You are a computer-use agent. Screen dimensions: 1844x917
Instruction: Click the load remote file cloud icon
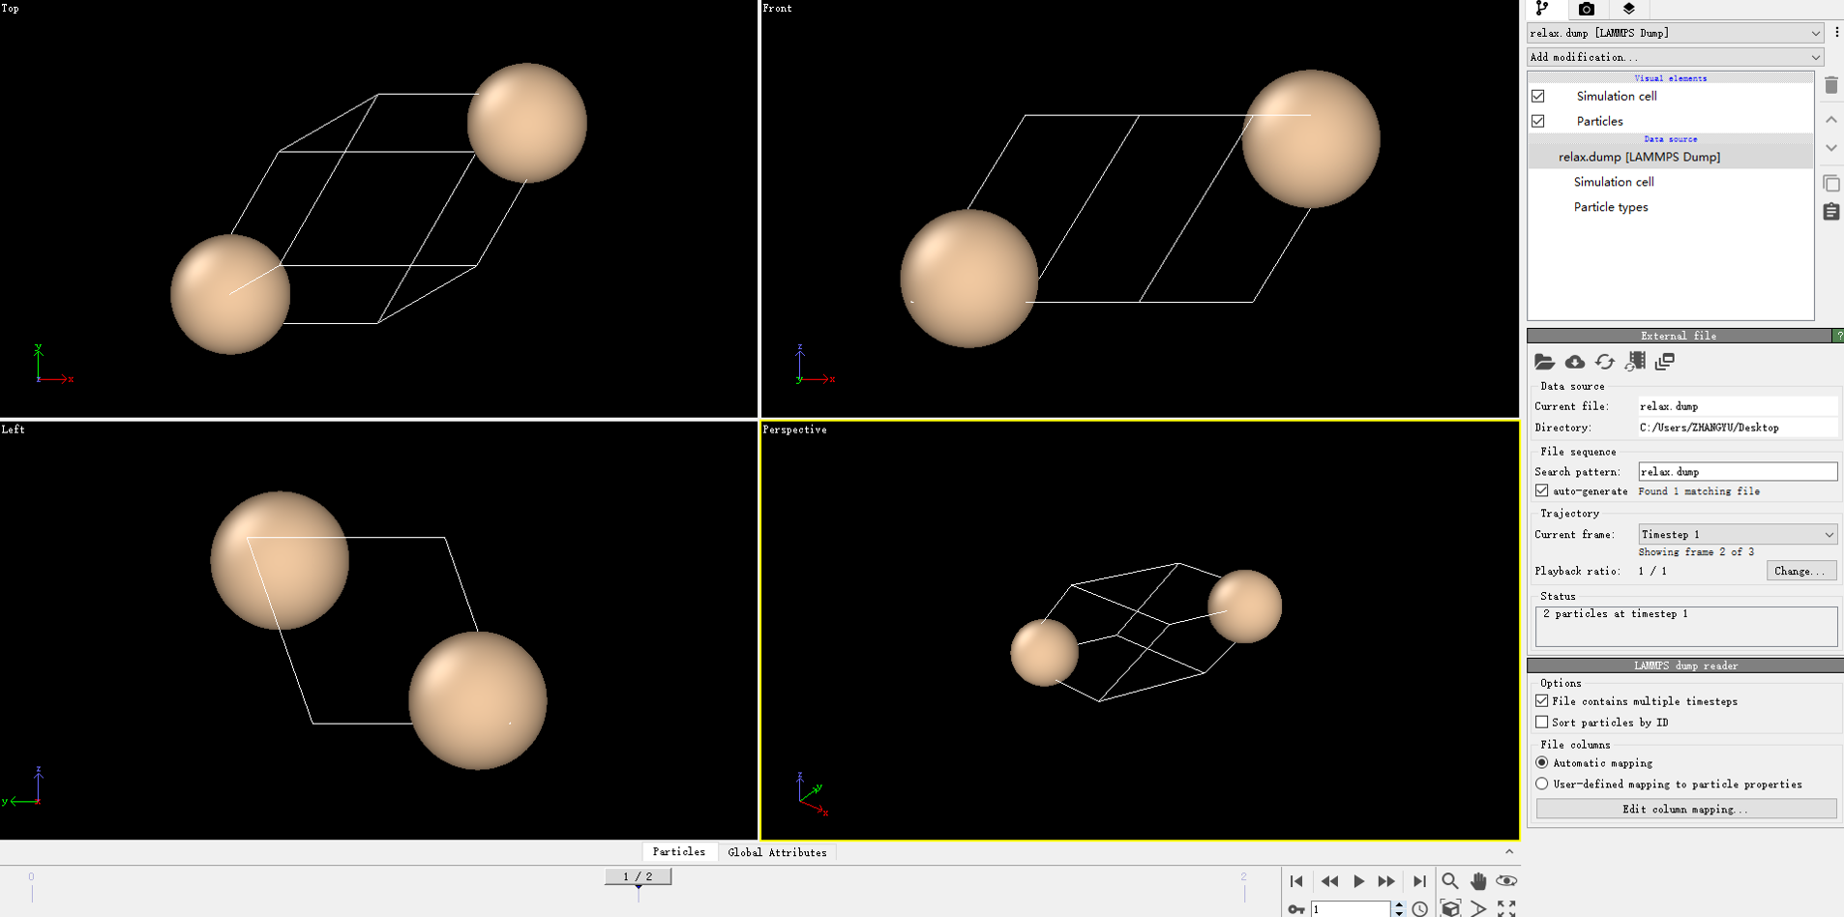tap(1575, 362)
